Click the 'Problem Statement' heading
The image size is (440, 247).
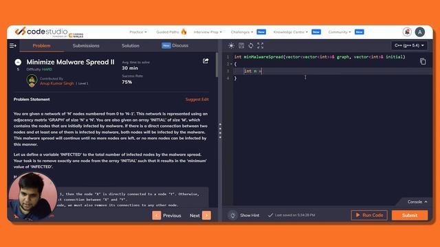[32, 99]
